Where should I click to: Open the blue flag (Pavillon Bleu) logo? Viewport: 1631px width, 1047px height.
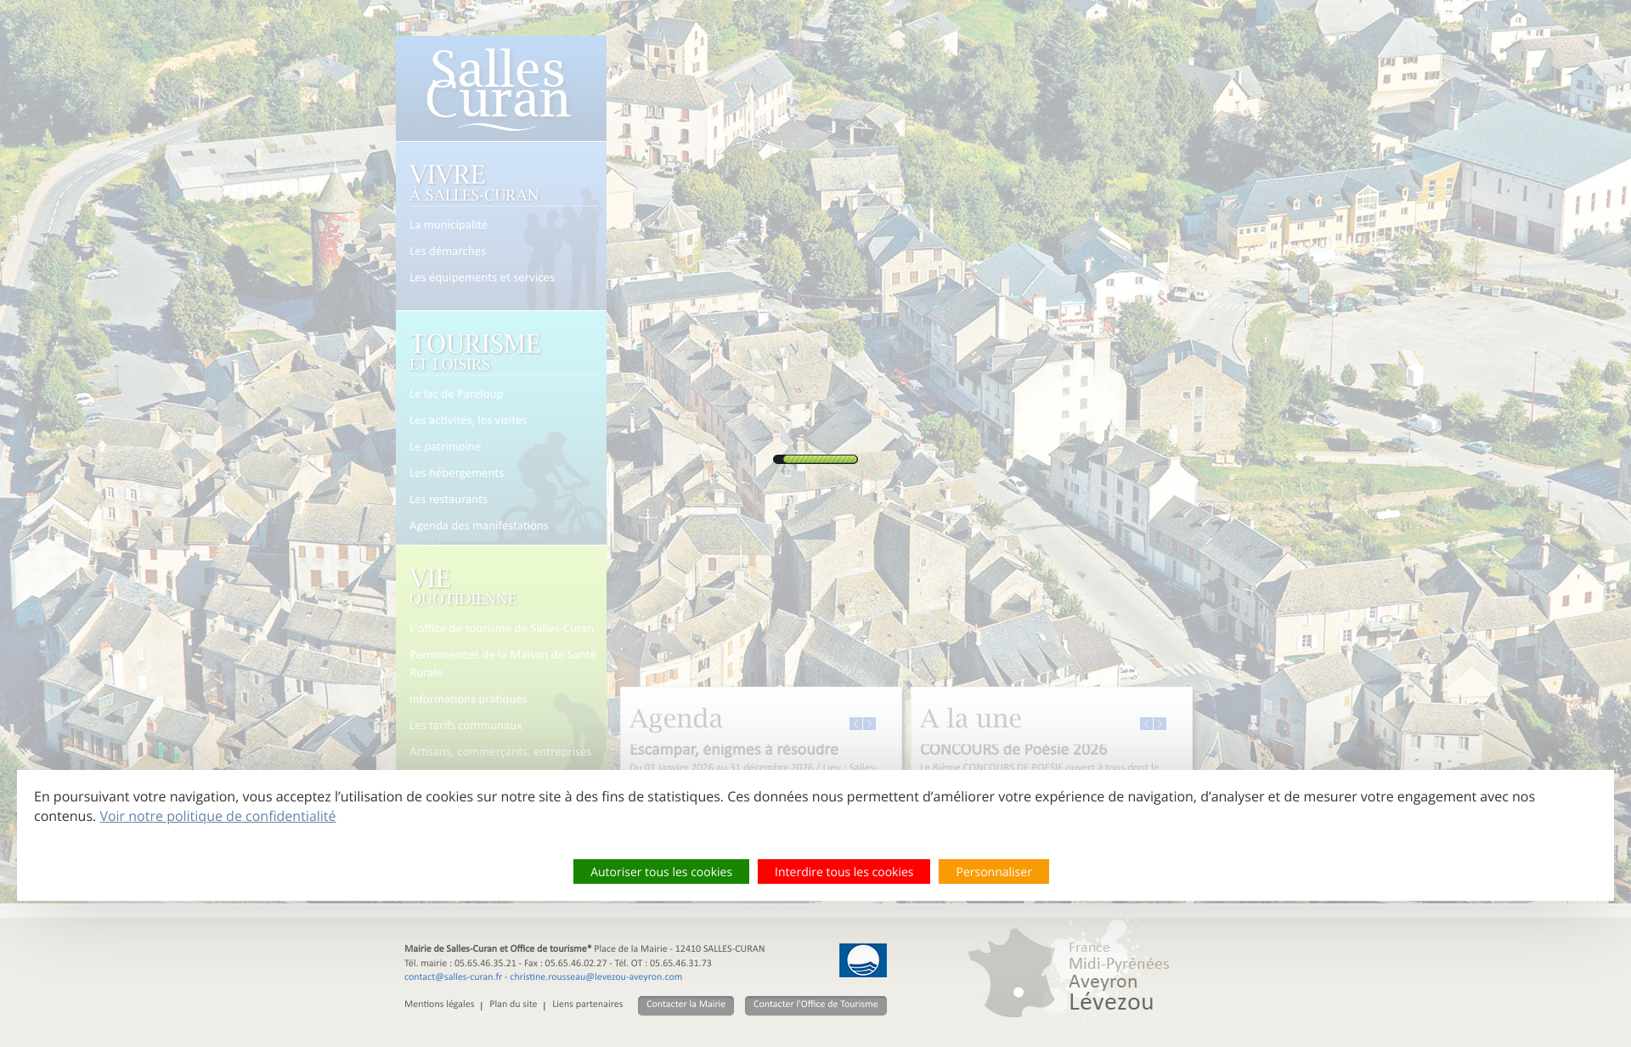coord(863,960)
